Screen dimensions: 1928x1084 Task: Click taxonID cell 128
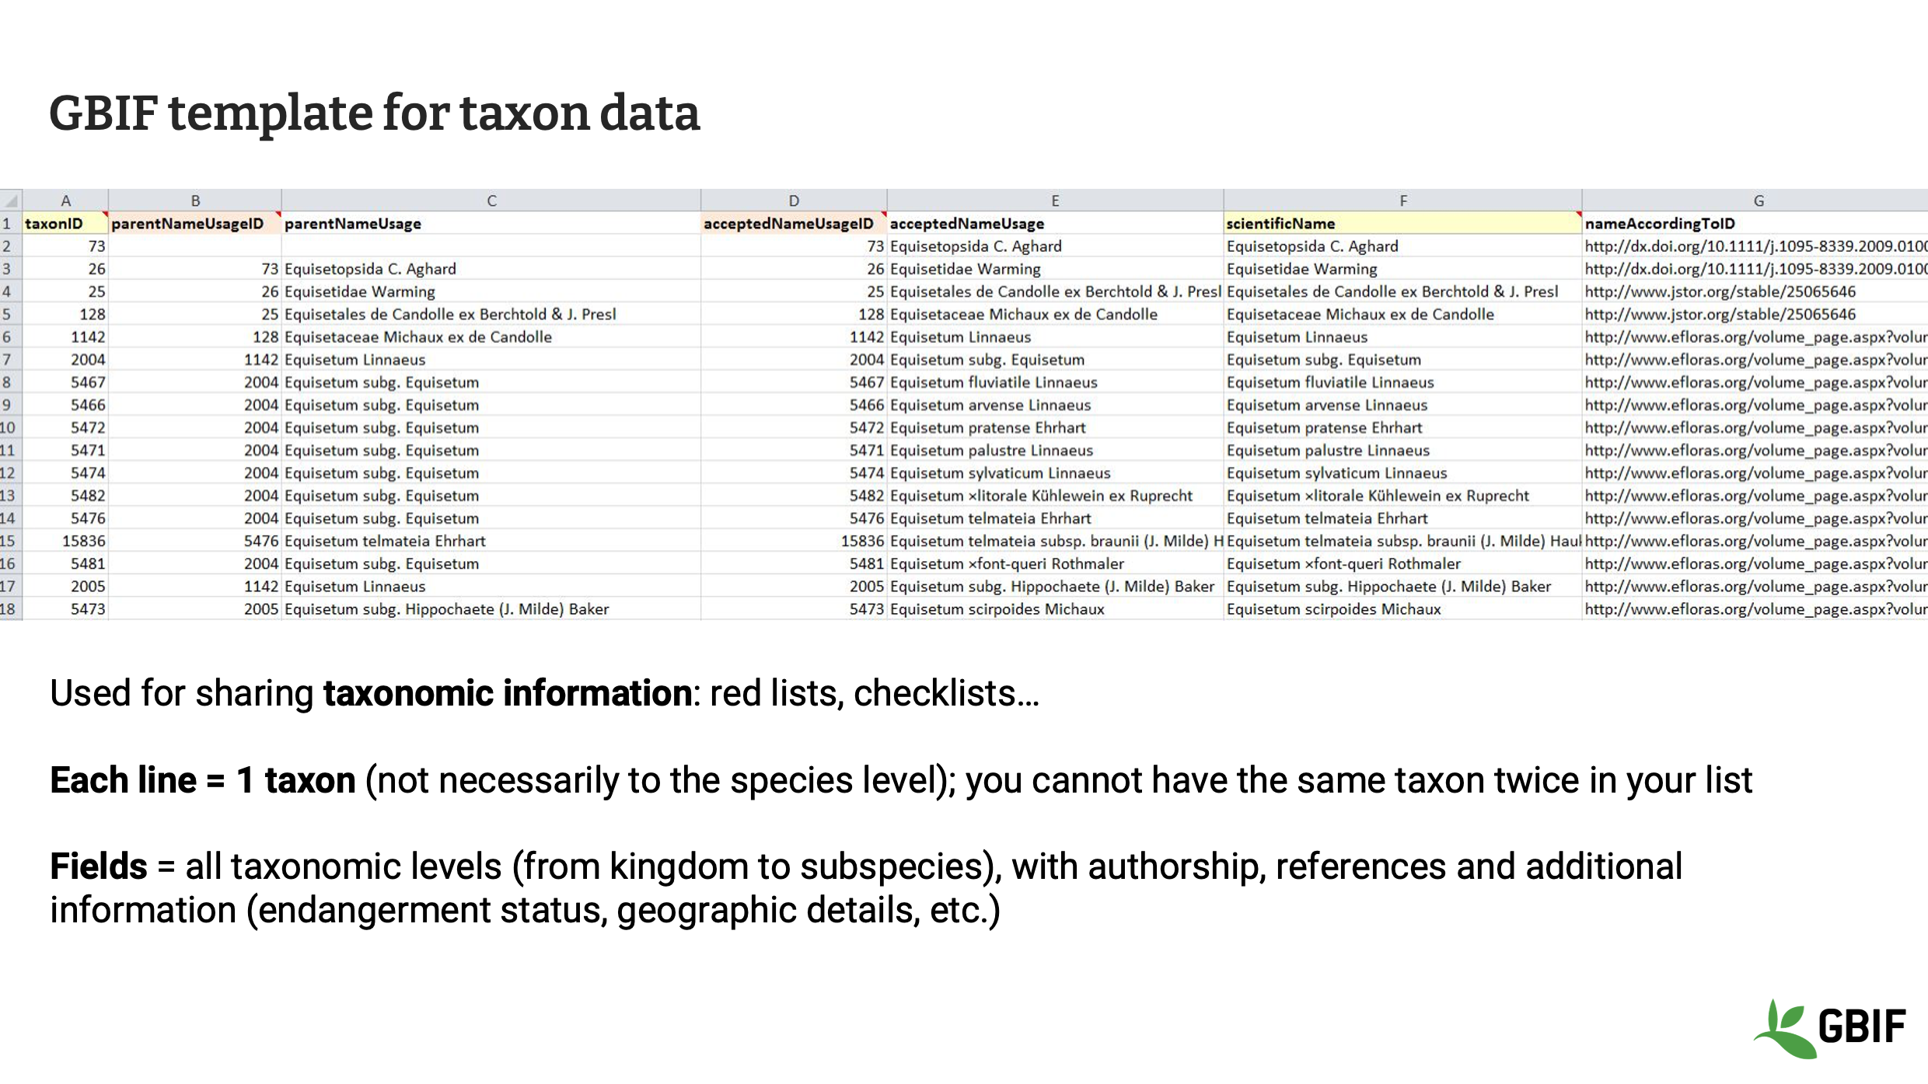(65, 314)
